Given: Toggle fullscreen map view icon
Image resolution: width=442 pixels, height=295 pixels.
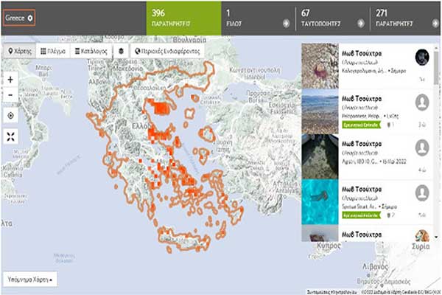Looking at the screenshot, I should click(10, 136).
